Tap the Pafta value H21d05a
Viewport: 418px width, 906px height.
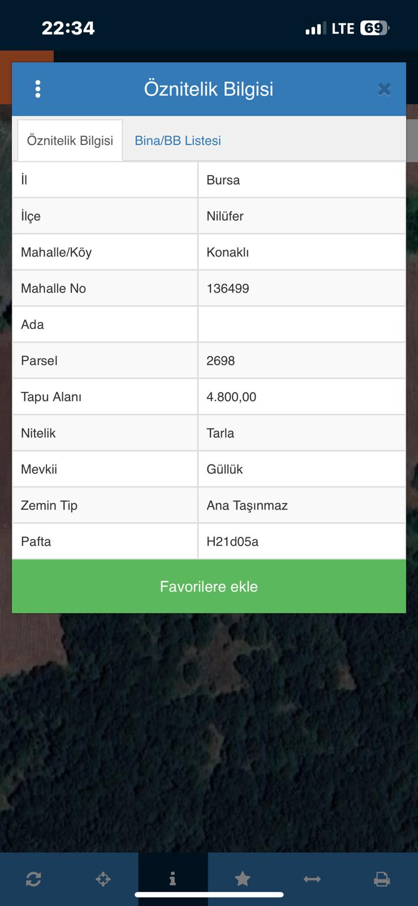pos(232,541)
